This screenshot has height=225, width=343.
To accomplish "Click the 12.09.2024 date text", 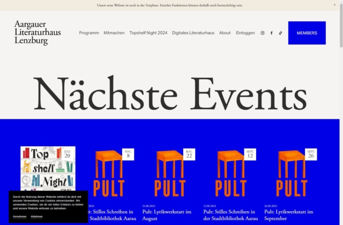I will tap(210, 206).
